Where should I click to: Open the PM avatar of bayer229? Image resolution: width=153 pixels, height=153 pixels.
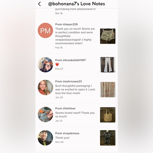tap(45, 30)
